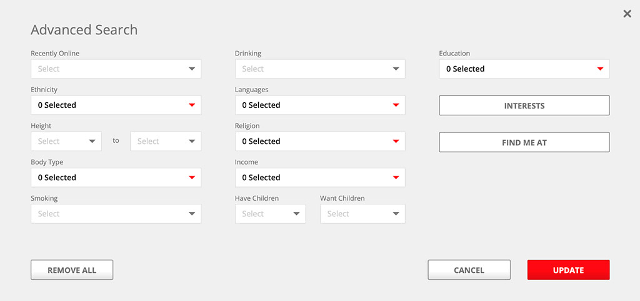The image size is (640, 301).
Task: Open the Recently Online dropdown
Action: click(x=116, y=69)
